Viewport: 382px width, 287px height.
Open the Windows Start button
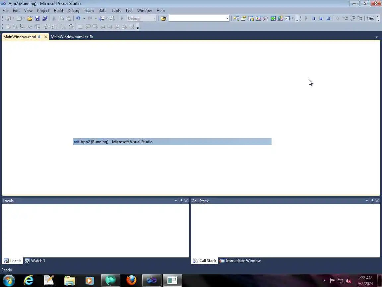click(9, 280)
